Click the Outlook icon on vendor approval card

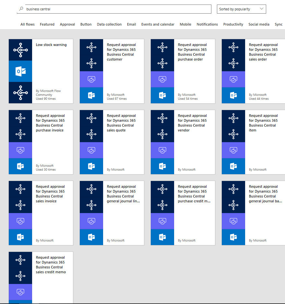pos(162,166)
